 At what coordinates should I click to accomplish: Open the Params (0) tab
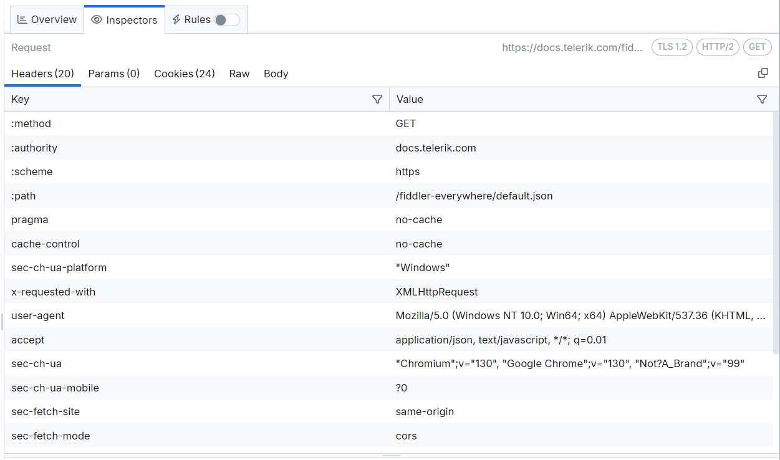pyautogui.click(x=114, y=74)
